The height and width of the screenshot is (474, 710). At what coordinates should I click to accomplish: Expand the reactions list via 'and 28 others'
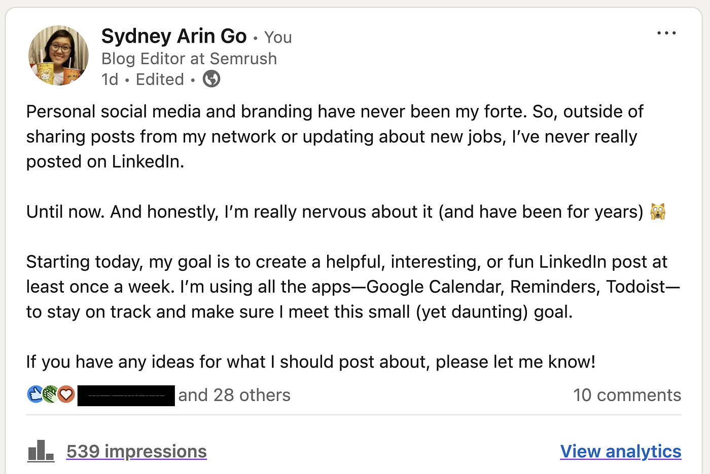pyautogui.click(x=234, y=394)
